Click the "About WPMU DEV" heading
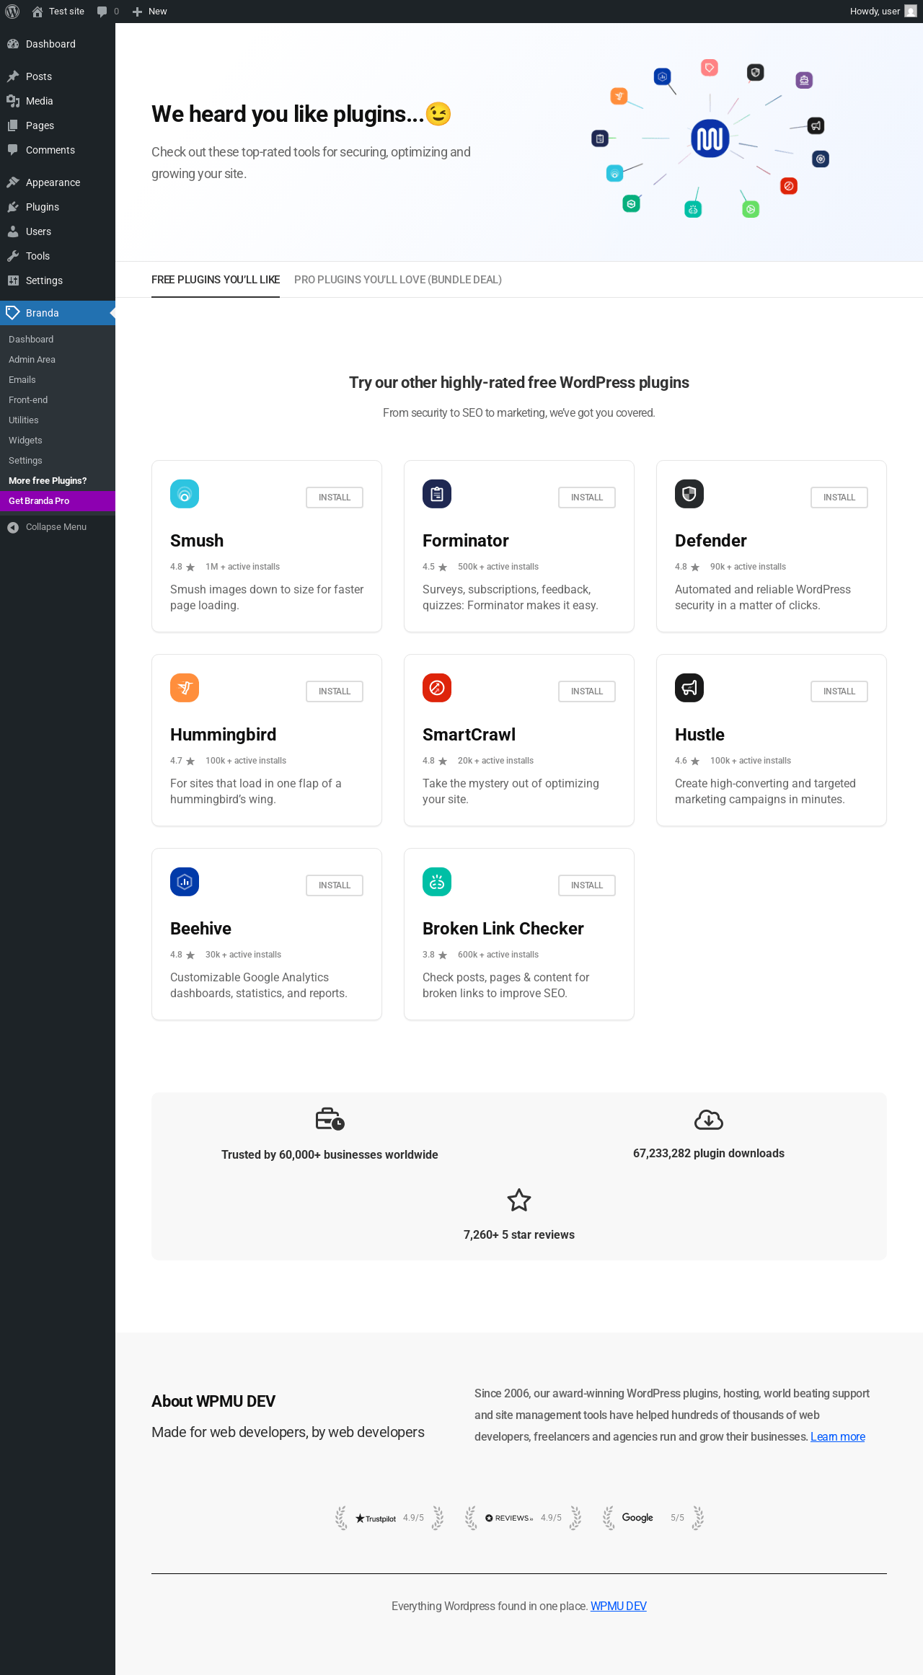923x1675 pixels. coord(213,1401)
